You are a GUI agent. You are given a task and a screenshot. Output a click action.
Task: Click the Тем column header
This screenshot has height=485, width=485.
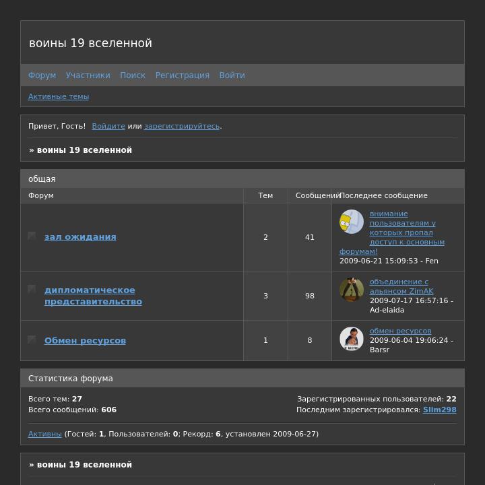[x=265, y=195]
